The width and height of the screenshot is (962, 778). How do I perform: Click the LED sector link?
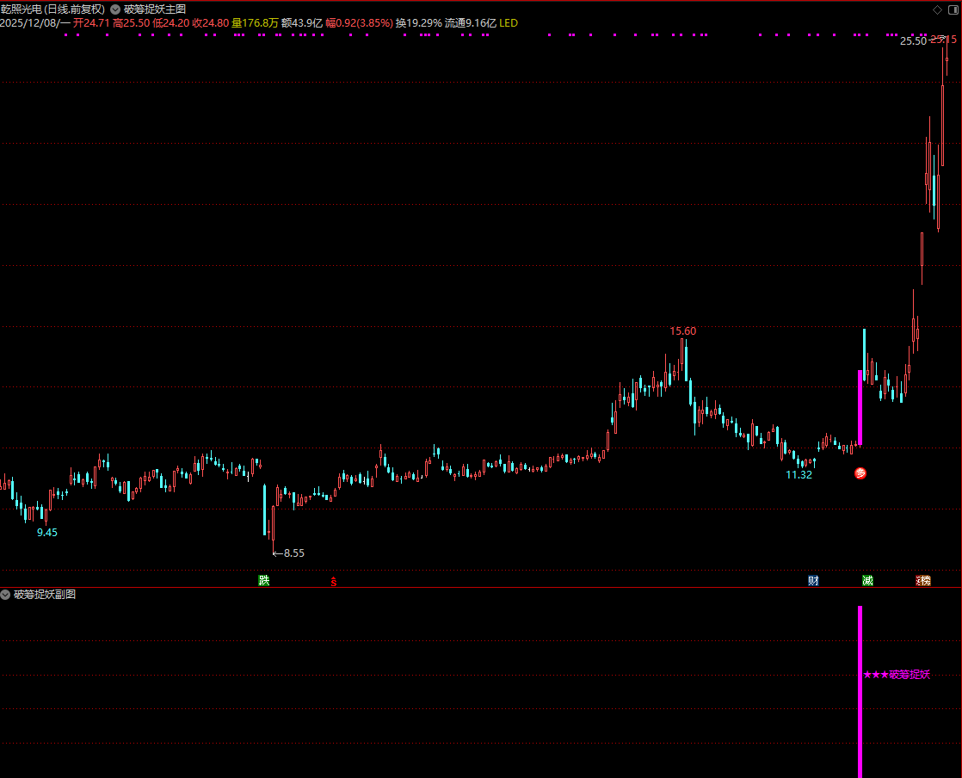click(x=509, y=23)
